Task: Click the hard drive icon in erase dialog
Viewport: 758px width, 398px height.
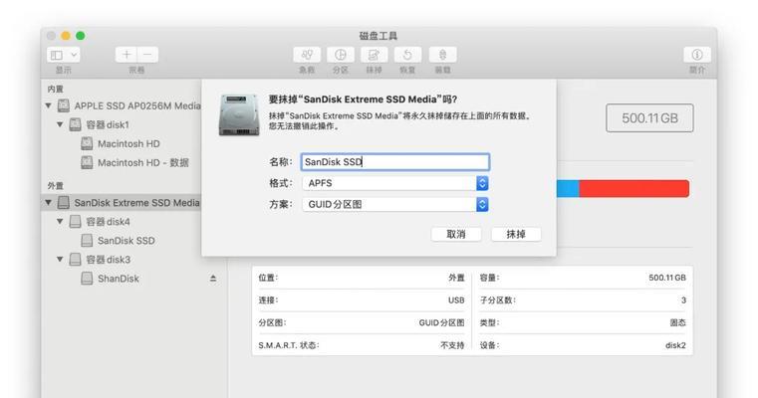Action: pos(239,114)
